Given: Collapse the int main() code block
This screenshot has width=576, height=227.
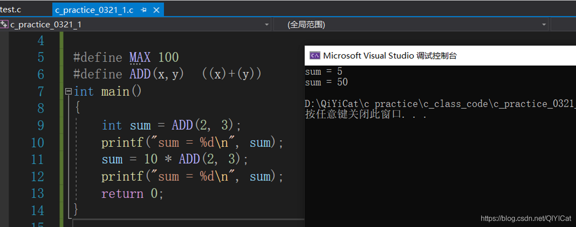Looking at the screenshot, I should coord(68,92).
